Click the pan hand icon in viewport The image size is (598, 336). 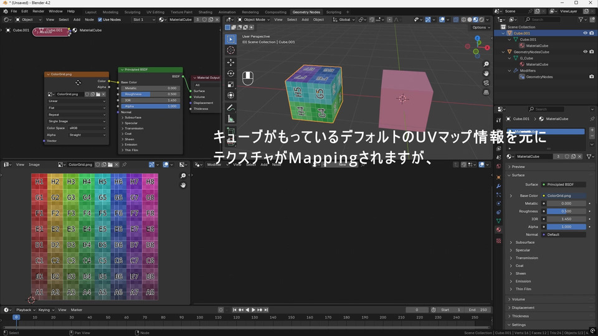pyautogui.click(x=486, y=73)
